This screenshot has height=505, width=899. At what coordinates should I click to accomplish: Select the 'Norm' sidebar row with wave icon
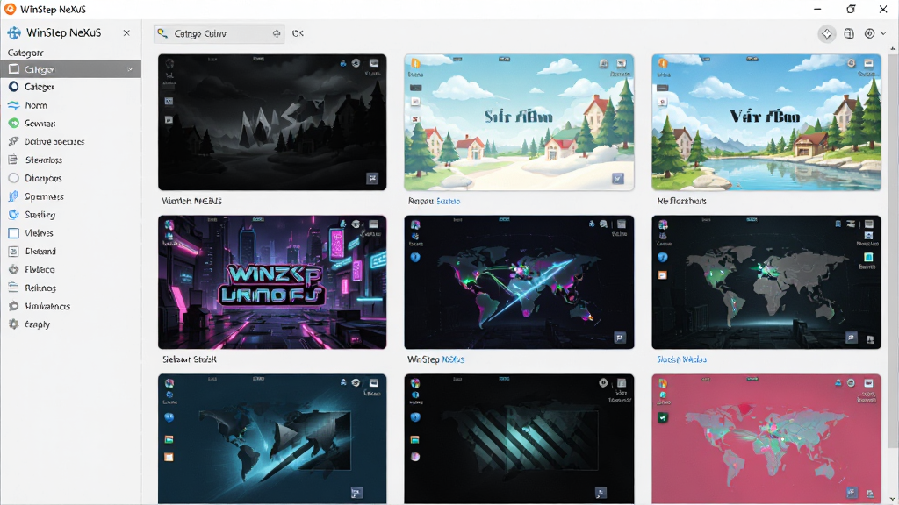click(x=70, y=105)
